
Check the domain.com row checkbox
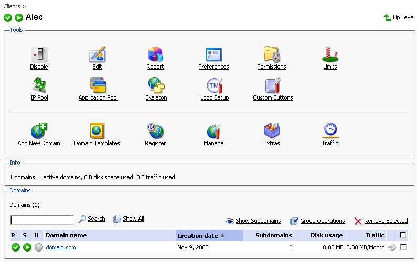(403, 247)
